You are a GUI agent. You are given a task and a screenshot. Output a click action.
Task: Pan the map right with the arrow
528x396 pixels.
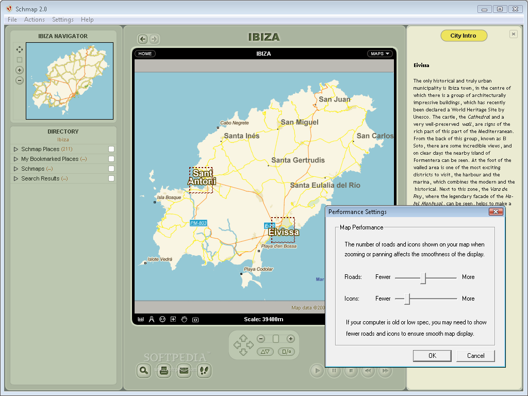(250, 345)
